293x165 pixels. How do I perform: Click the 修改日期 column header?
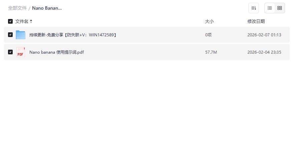[x=256, y=21]
